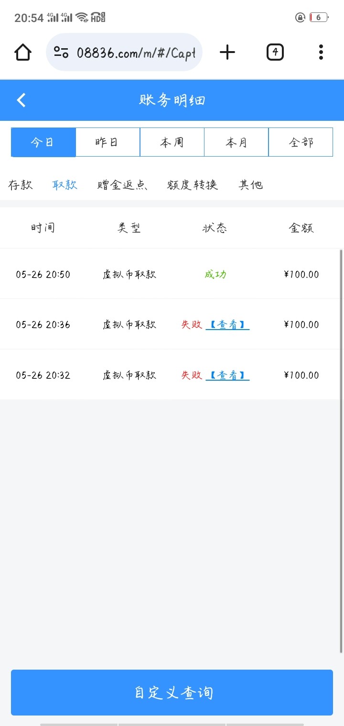
Task: Open the 赠金返点 category
Action: (122, 185)
